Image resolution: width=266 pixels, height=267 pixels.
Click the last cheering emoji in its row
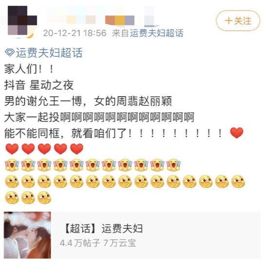pyautogui.click(x=173, y=165)
